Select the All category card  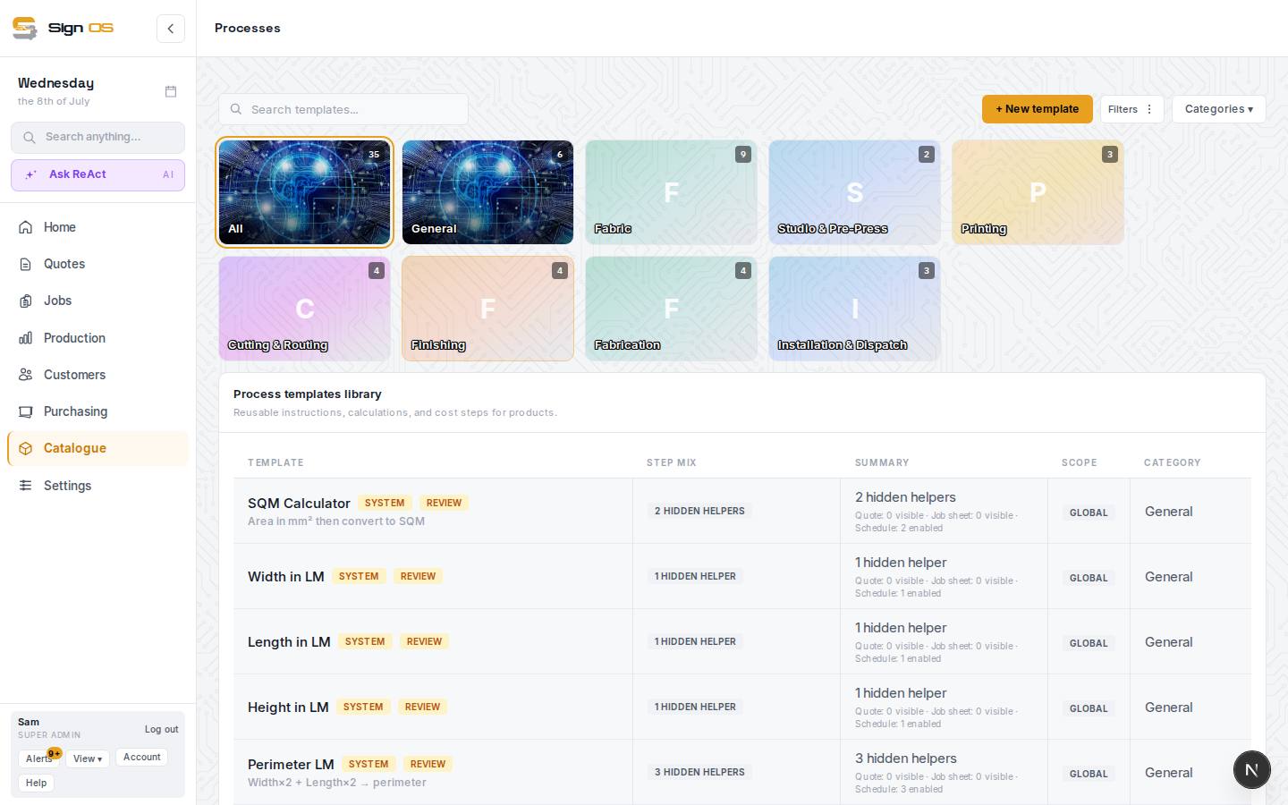304,192
